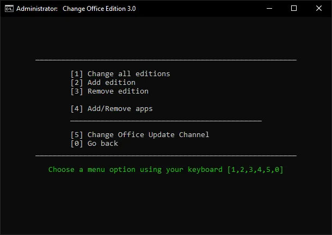Click the 'Go back' option text
This screenshot has height=235, width=332.
tap(102, 144)
